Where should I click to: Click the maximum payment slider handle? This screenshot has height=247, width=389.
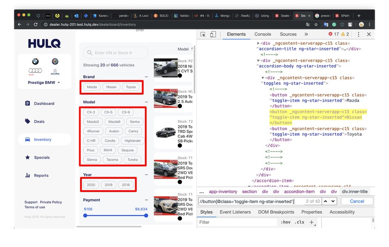pyautogui.click(x=146, y=216)
